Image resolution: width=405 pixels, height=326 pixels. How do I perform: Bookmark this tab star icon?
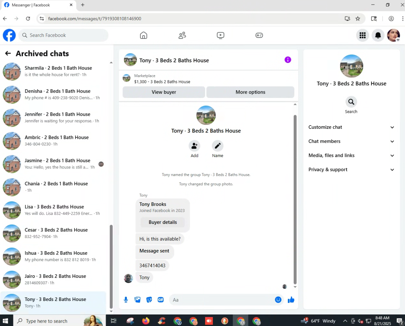pyautogui.click(x=358, y=19)
